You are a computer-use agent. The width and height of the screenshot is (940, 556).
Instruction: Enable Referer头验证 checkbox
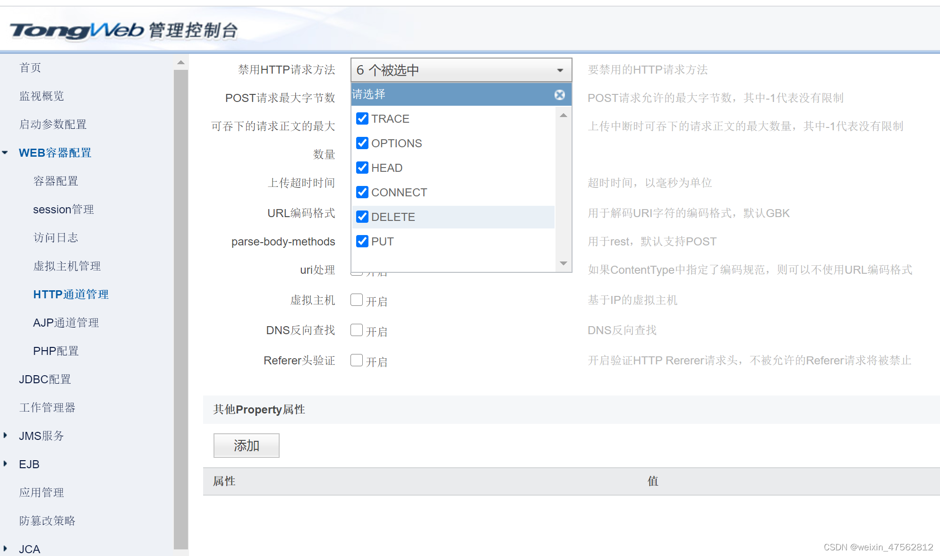coord(357,360)
